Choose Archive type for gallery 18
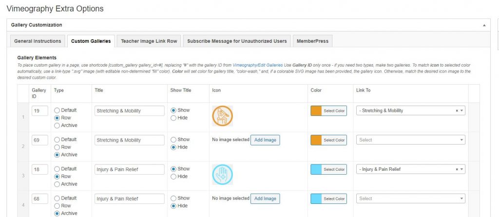Screen dimensions: 499x217 point(57,184)
